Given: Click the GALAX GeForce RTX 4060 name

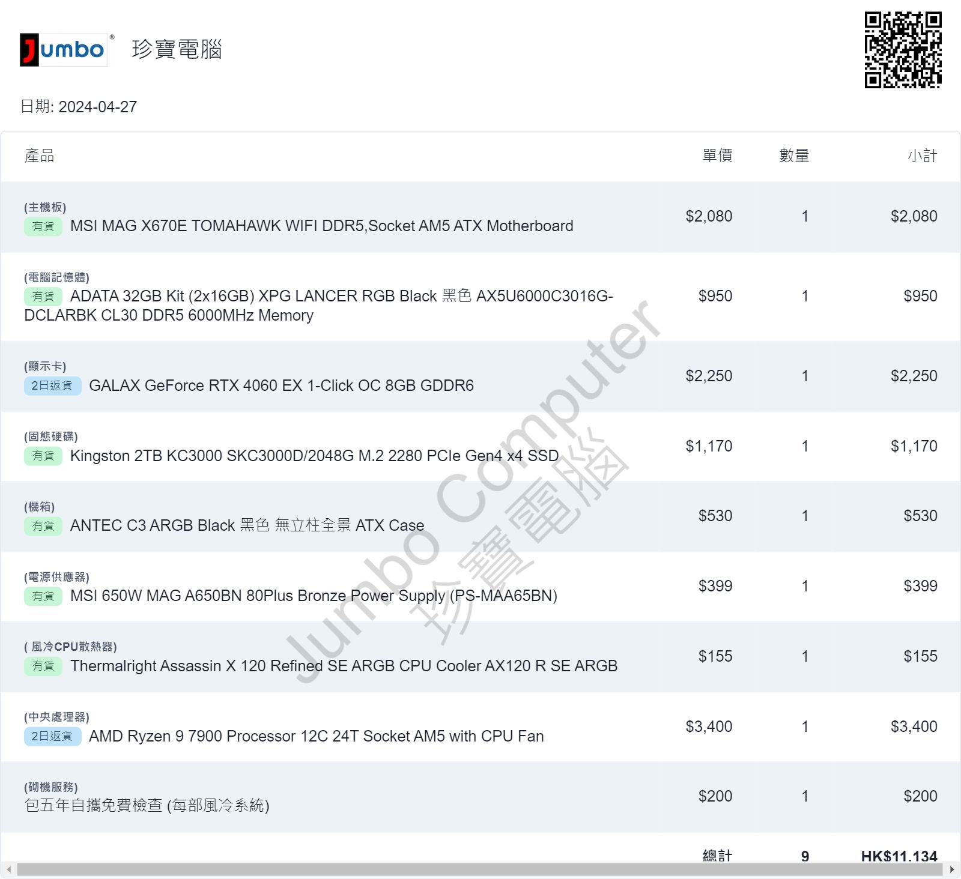Looking at the screenshot, I should (x=281, y=385).
